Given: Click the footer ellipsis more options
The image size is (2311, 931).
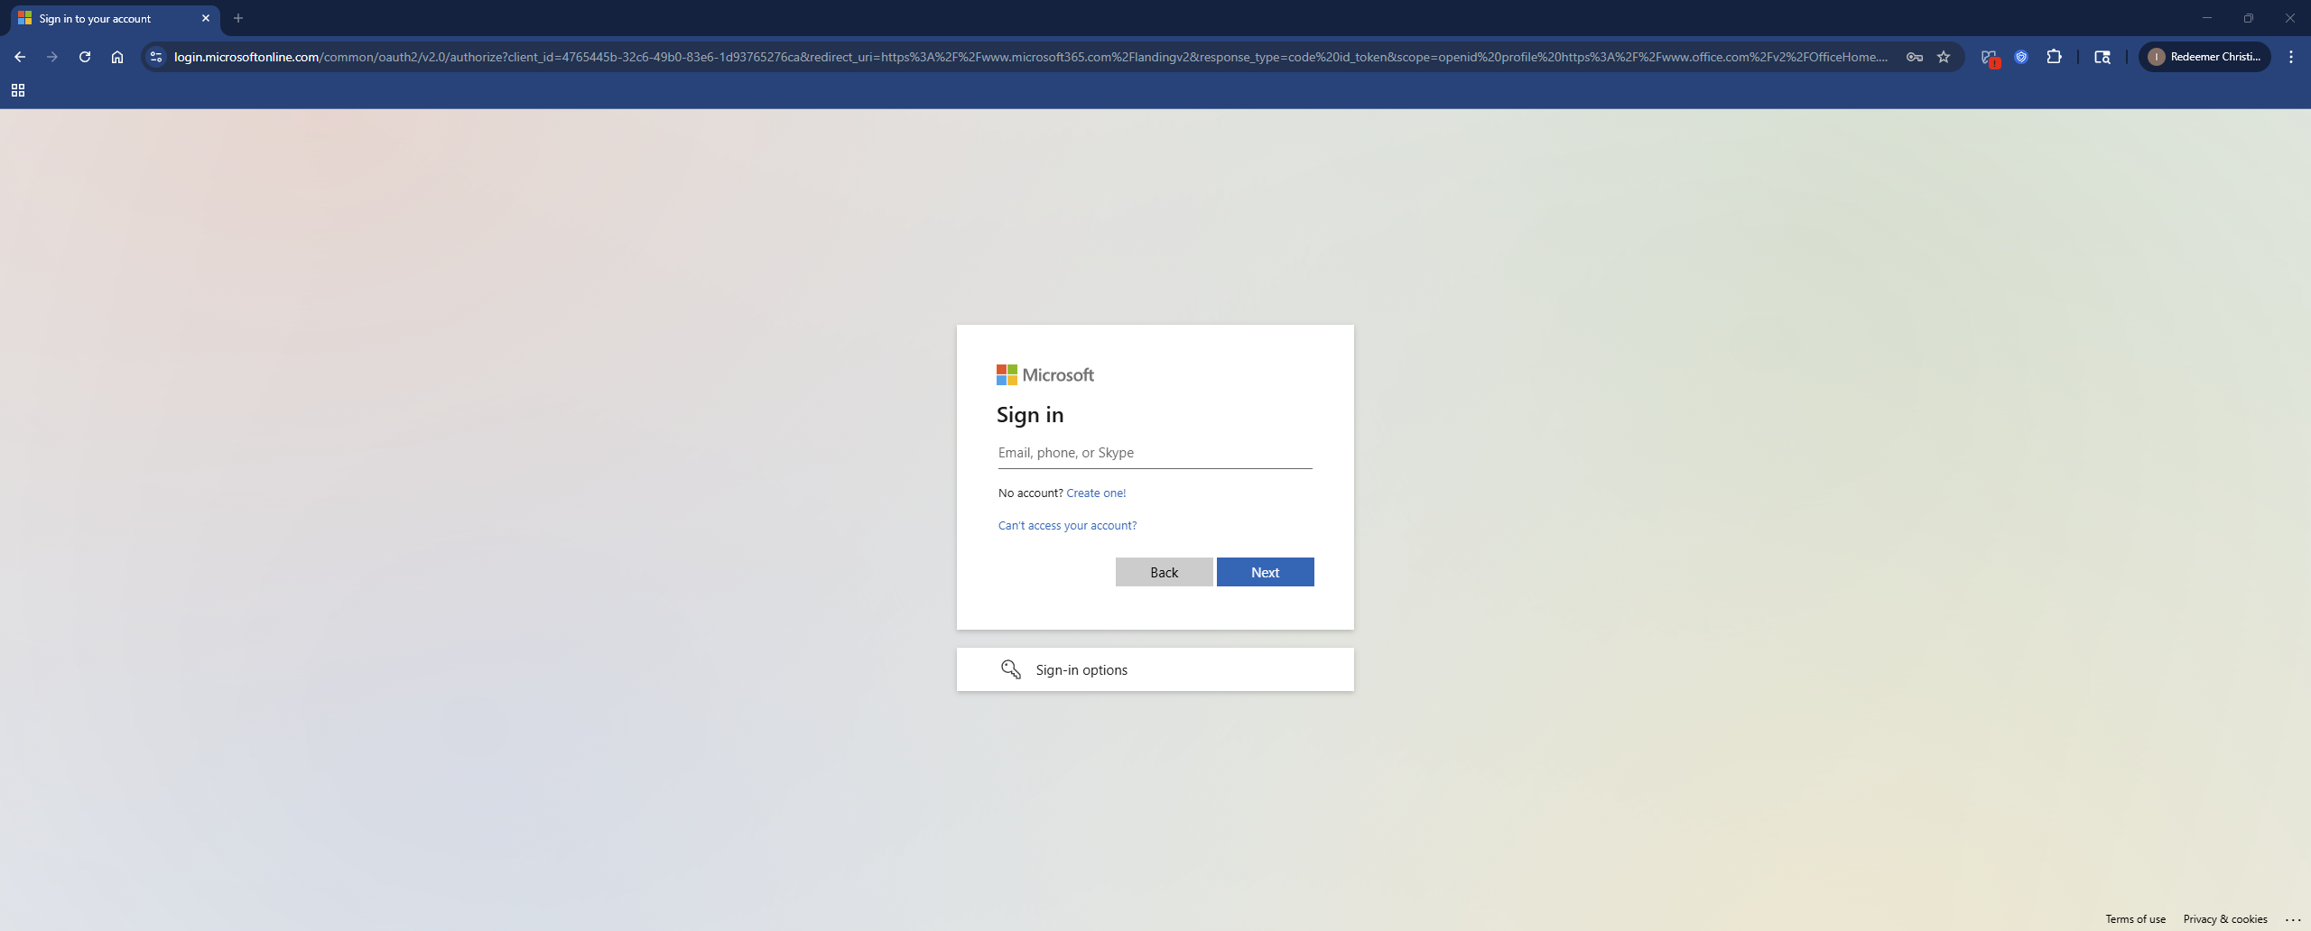Looking at the screenshot, I should (x=2293, y=919).
